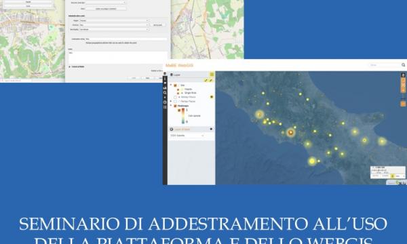Click the magnifier icon in the dark sidebar
The image size is (407, 244).
pyautogui.click(x=165, y=93)
